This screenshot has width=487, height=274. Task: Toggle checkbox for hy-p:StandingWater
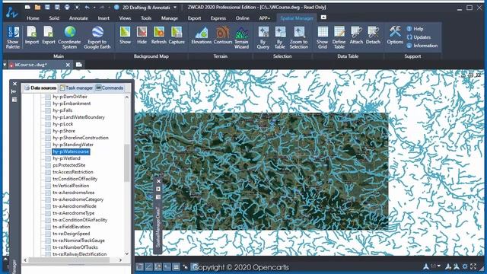[48, 145]
